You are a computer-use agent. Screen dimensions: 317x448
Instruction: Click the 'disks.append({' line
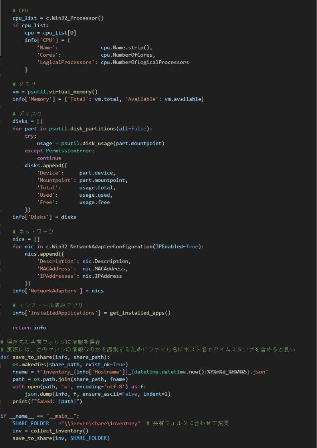point(46,166)
